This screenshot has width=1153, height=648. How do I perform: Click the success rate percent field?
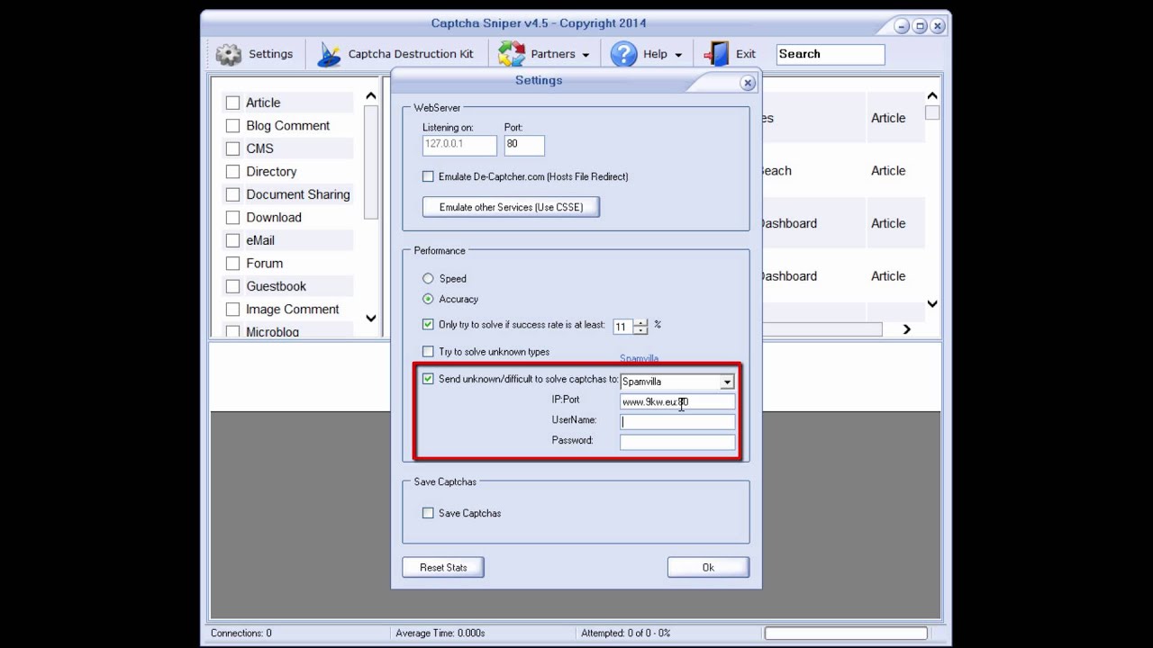623,327
